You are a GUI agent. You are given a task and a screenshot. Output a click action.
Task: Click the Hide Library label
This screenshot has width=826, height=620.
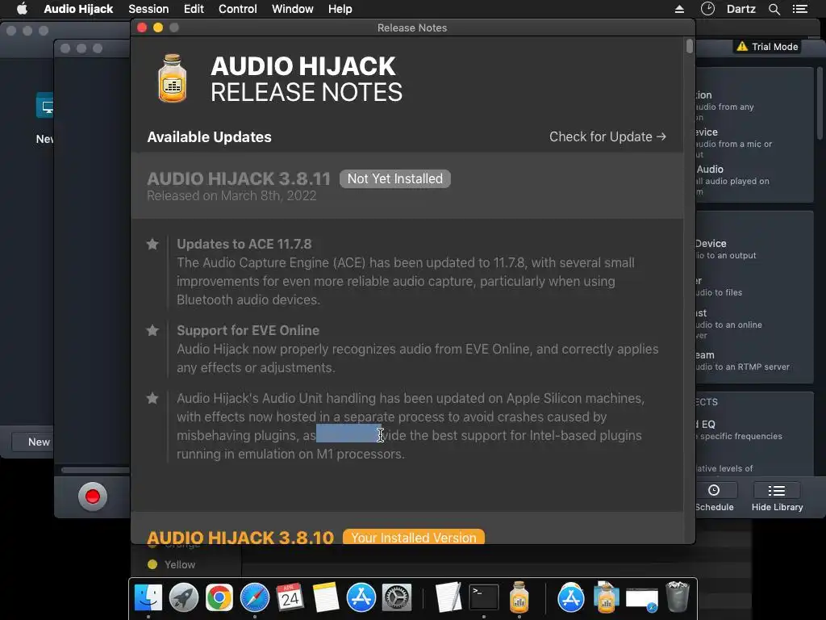[x=777, y=507]
